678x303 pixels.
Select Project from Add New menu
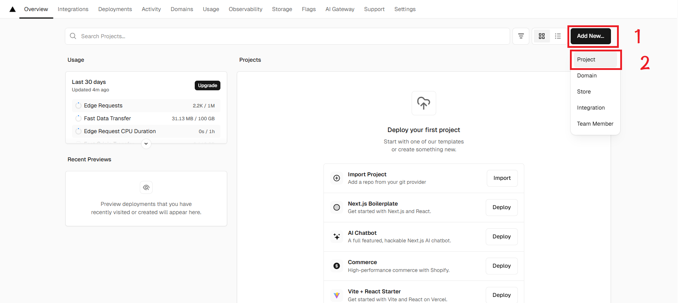tap(586, 60)
